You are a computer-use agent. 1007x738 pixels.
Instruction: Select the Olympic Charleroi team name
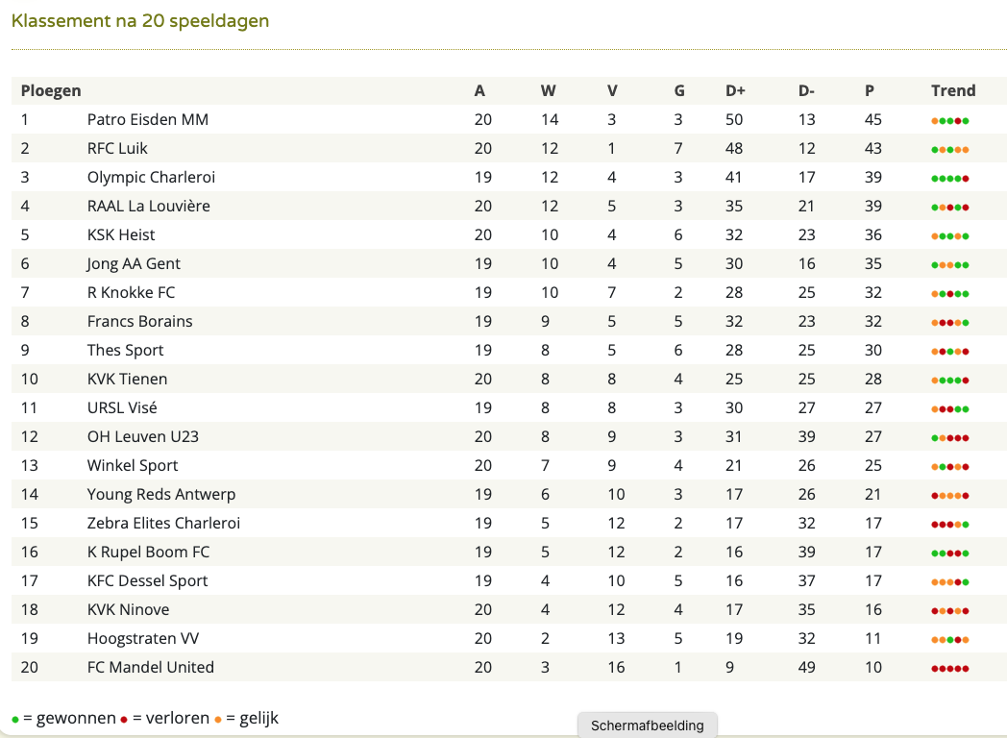pos(151,177)
